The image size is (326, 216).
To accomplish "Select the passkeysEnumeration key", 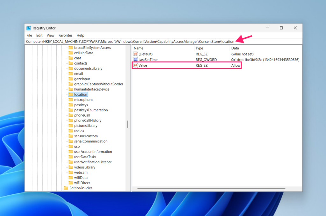I will click(91, 110).
